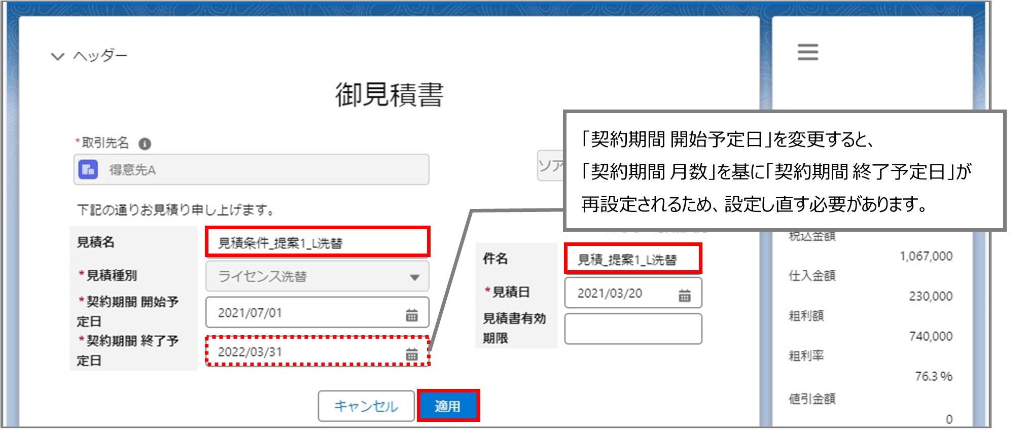Open the hamburger menu in the side panel

[807, 52]
